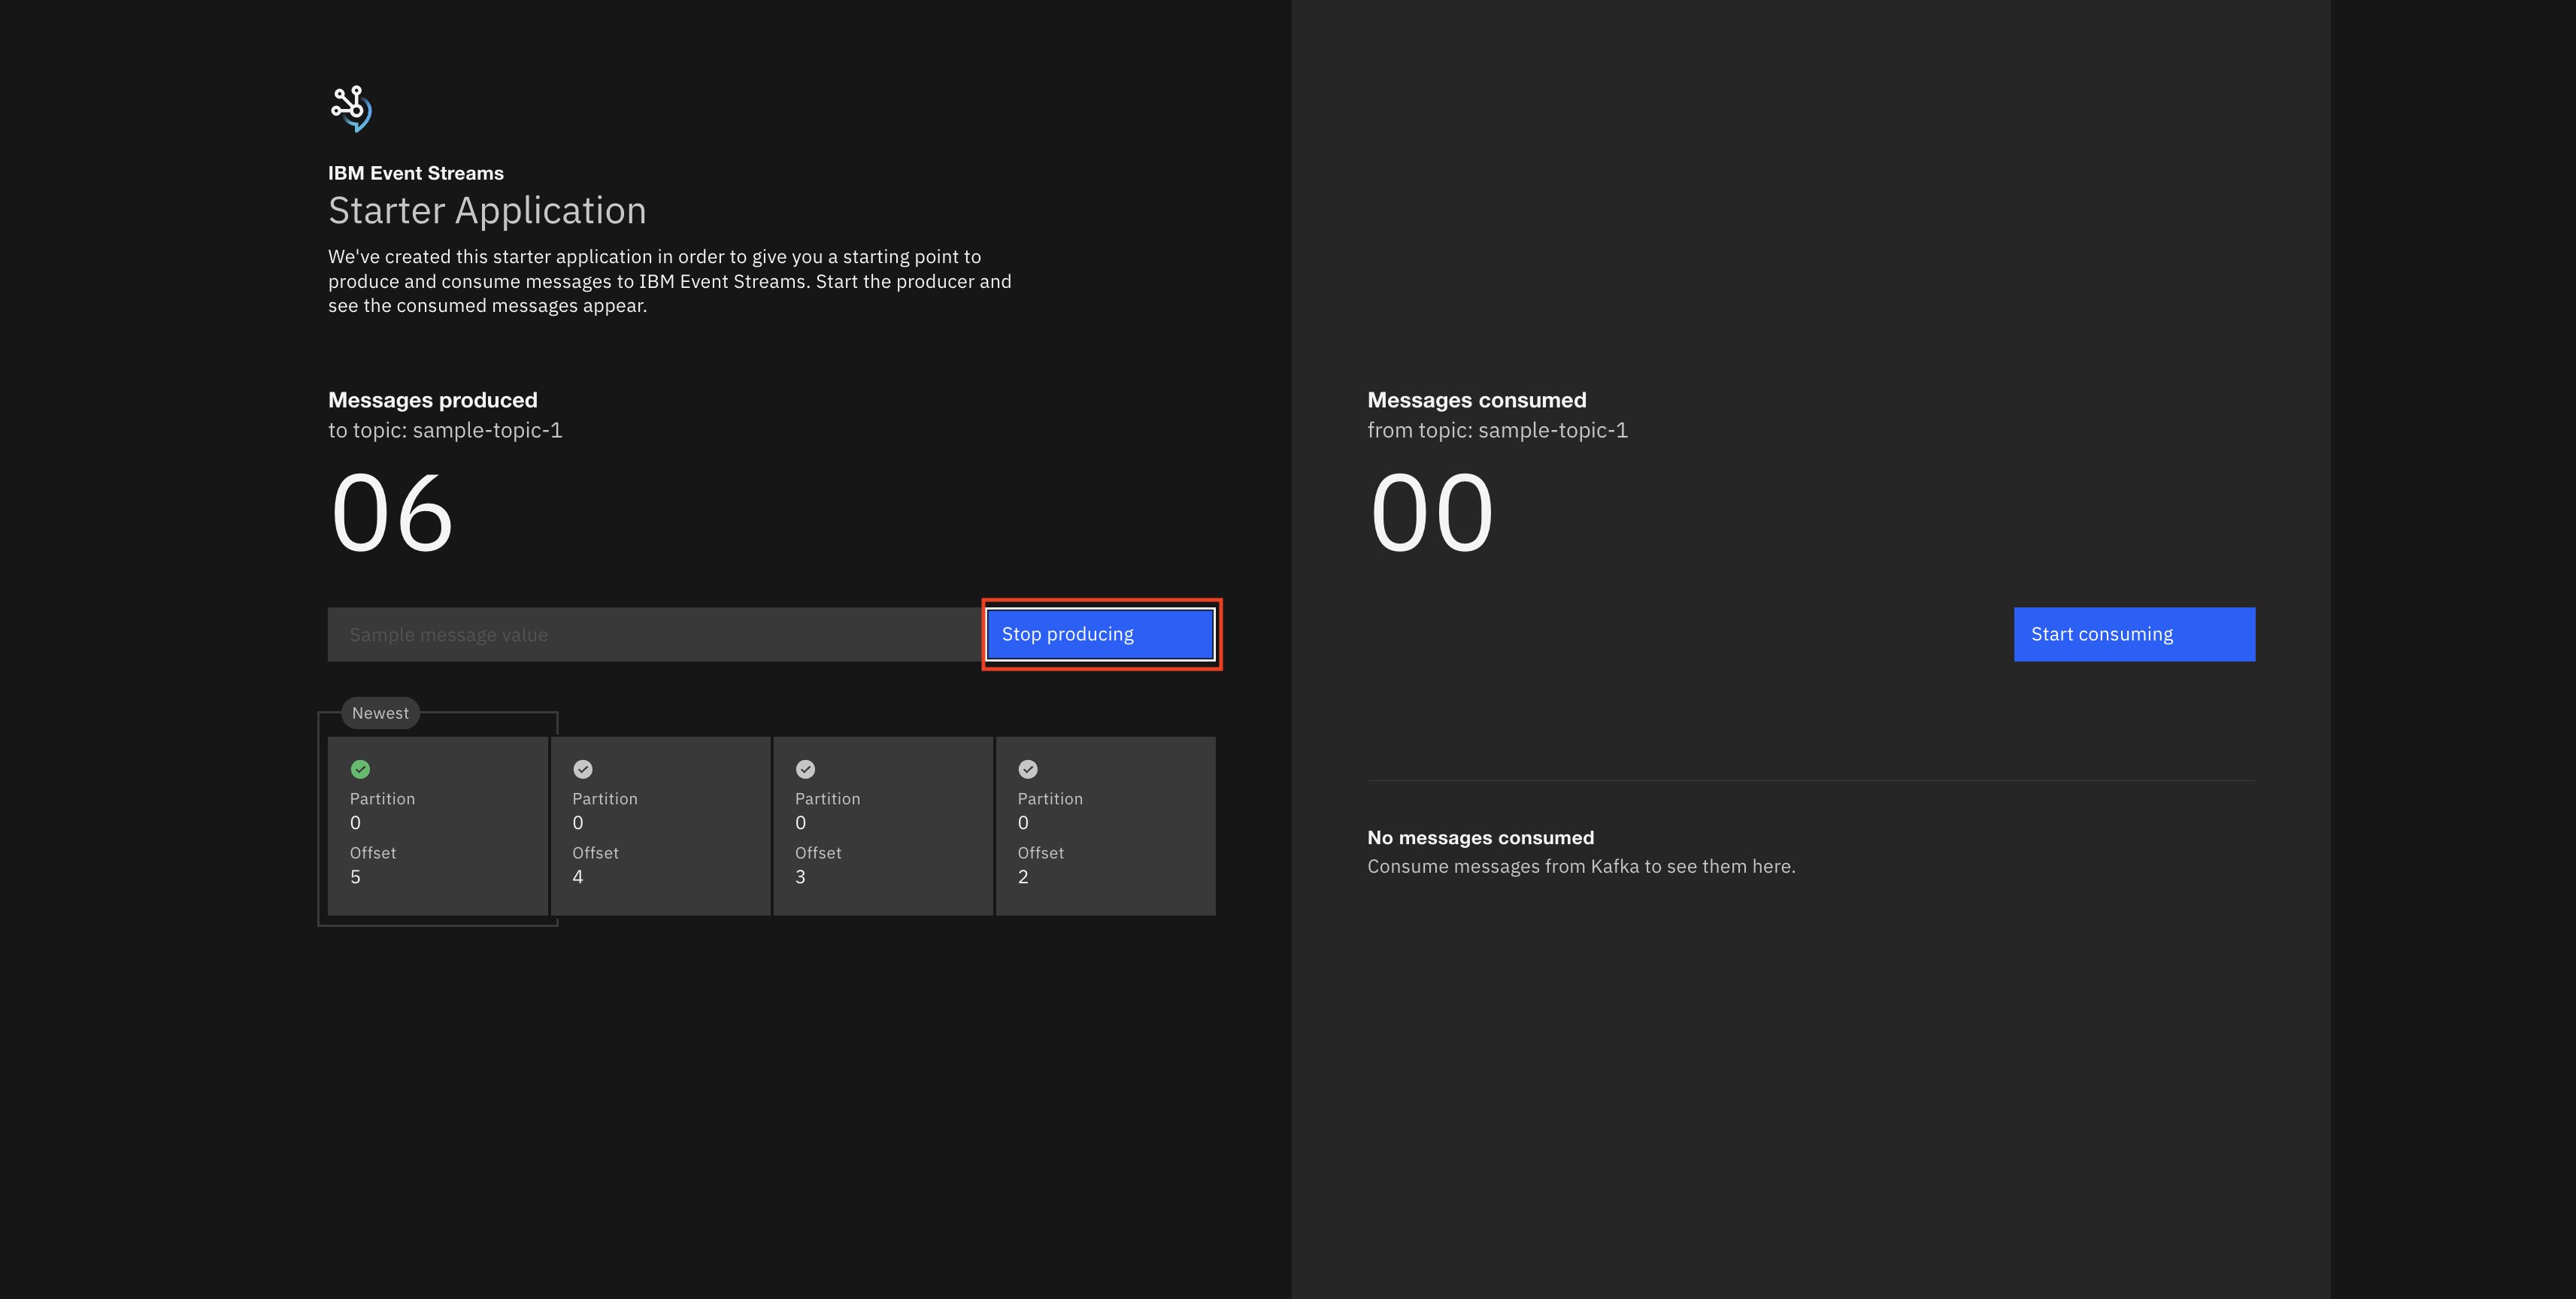The width and height of the screenshot is (2576, 1299).
Task: Click gray checkmark icon on offset 4 card
Action: point(583,769)
